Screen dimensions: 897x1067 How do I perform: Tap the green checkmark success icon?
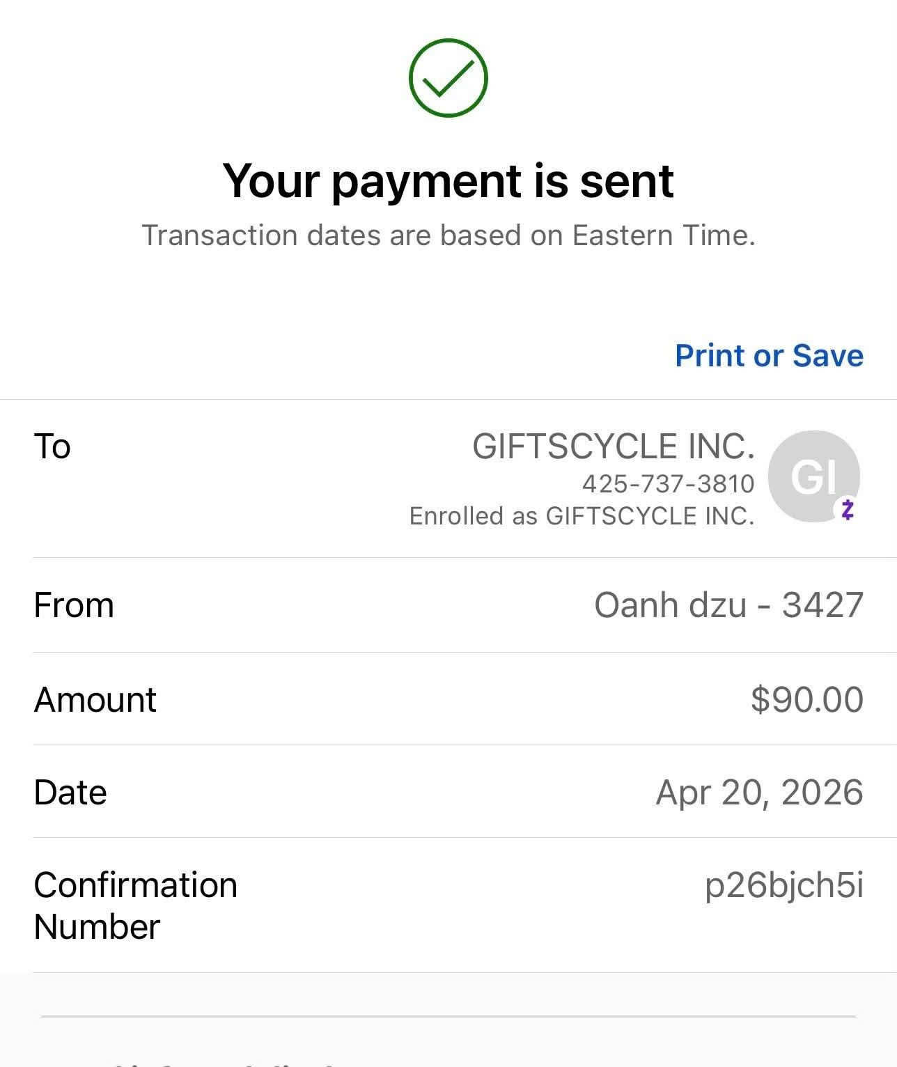point(448,77)
